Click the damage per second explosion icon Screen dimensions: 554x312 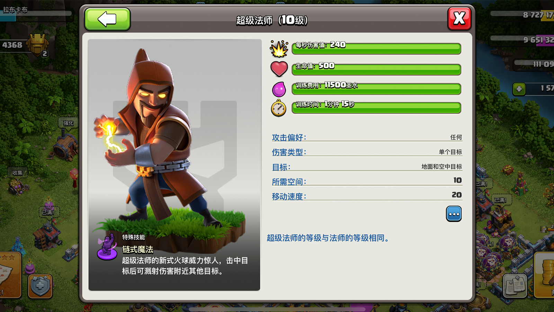[x=279, y=49]
